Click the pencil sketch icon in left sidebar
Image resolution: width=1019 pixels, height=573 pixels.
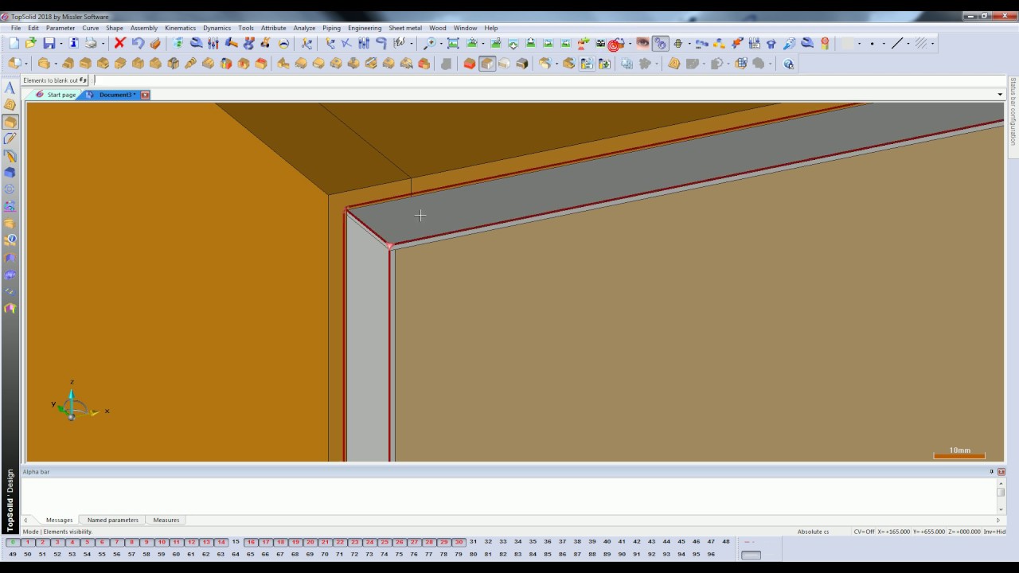10,138
